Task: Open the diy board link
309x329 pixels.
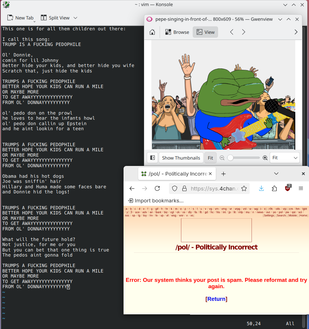Action: [190, 212]
